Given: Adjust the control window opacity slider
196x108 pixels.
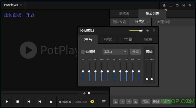Looking at the screenshot, I should [136, 31].
